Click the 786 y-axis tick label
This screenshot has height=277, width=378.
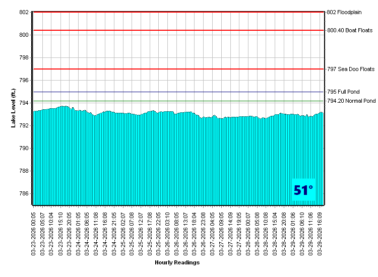23,194
